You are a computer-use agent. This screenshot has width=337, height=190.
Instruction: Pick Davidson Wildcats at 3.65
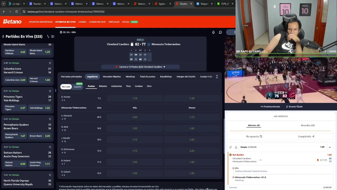15,52
